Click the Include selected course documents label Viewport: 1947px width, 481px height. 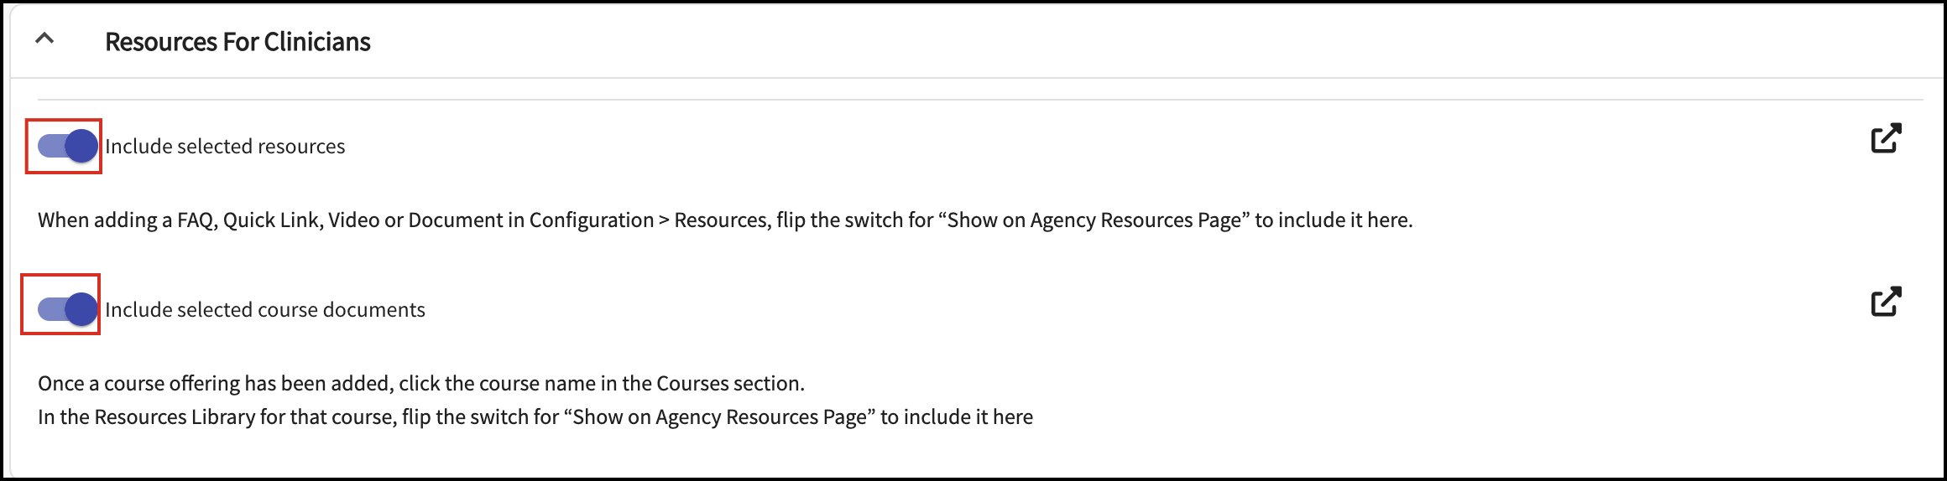click(x=265, y=309)
